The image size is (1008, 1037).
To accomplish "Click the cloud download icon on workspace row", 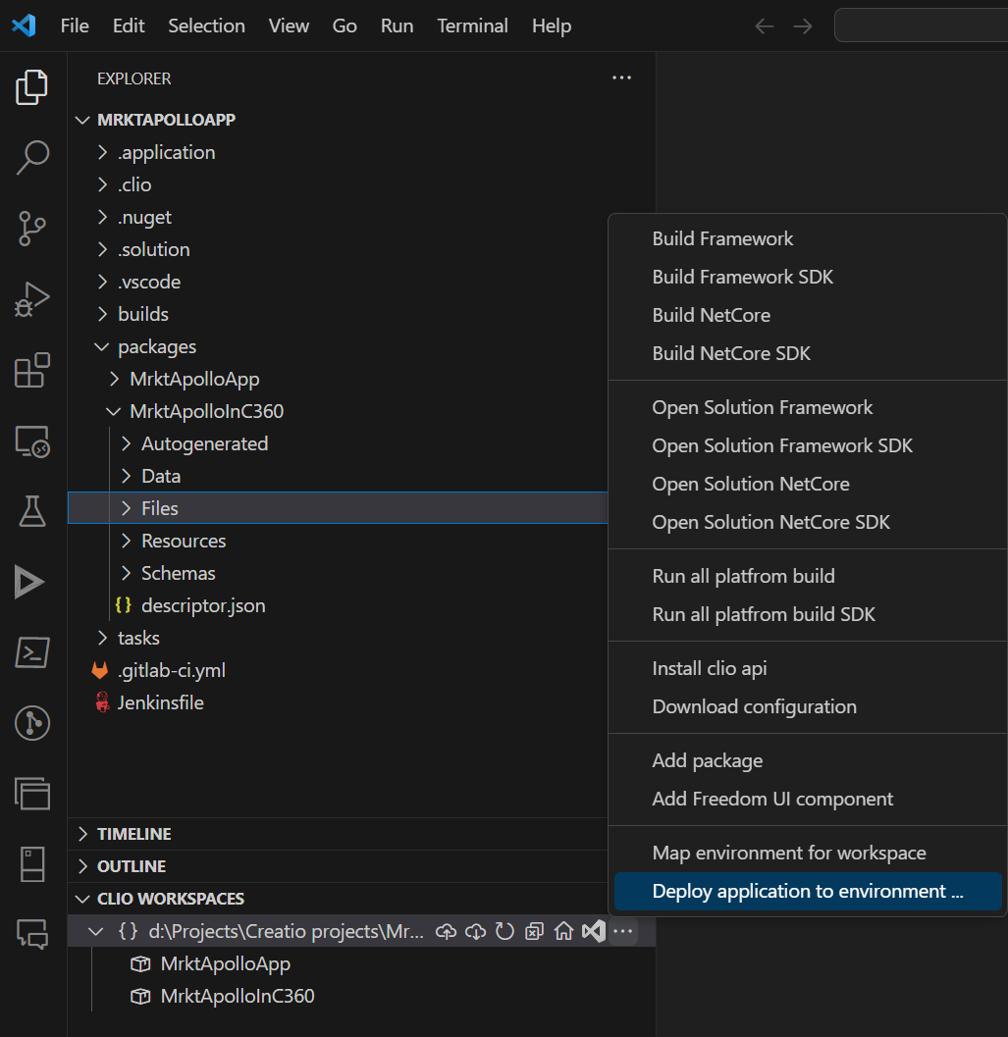I will (475, 931).
